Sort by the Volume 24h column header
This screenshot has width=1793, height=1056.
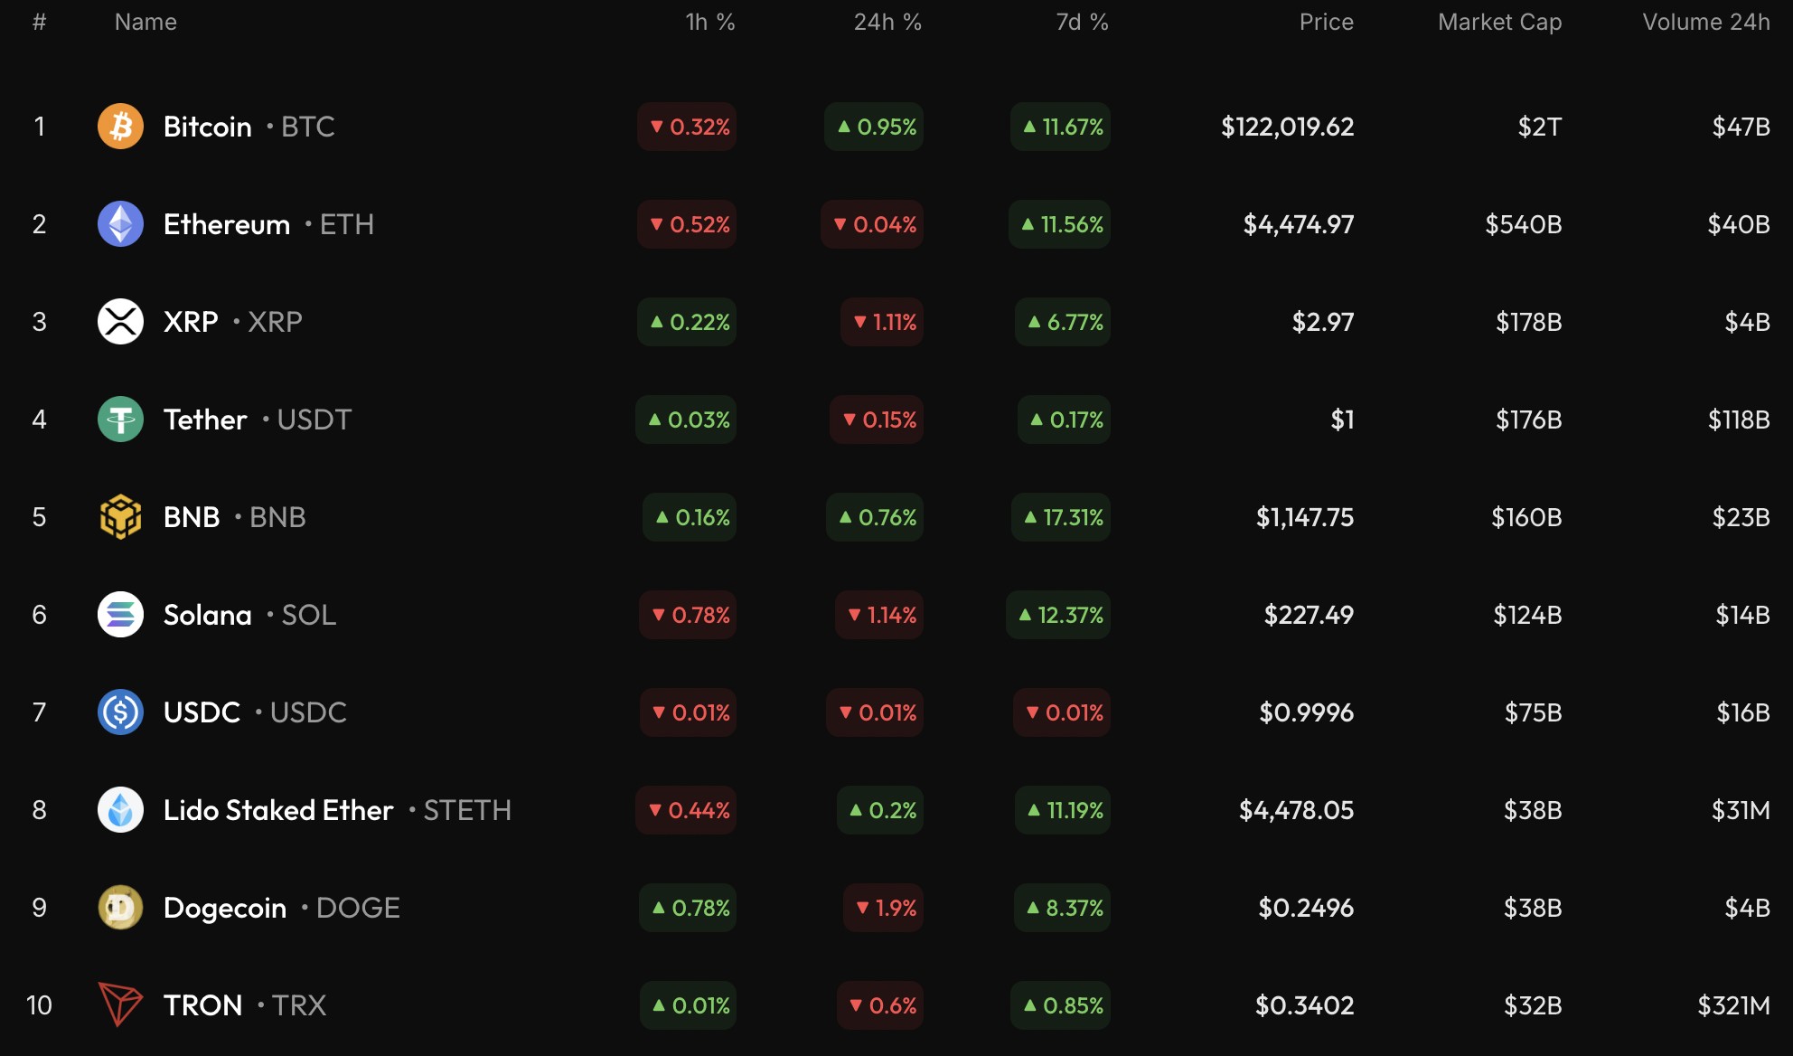click(x=1705, y=22)
